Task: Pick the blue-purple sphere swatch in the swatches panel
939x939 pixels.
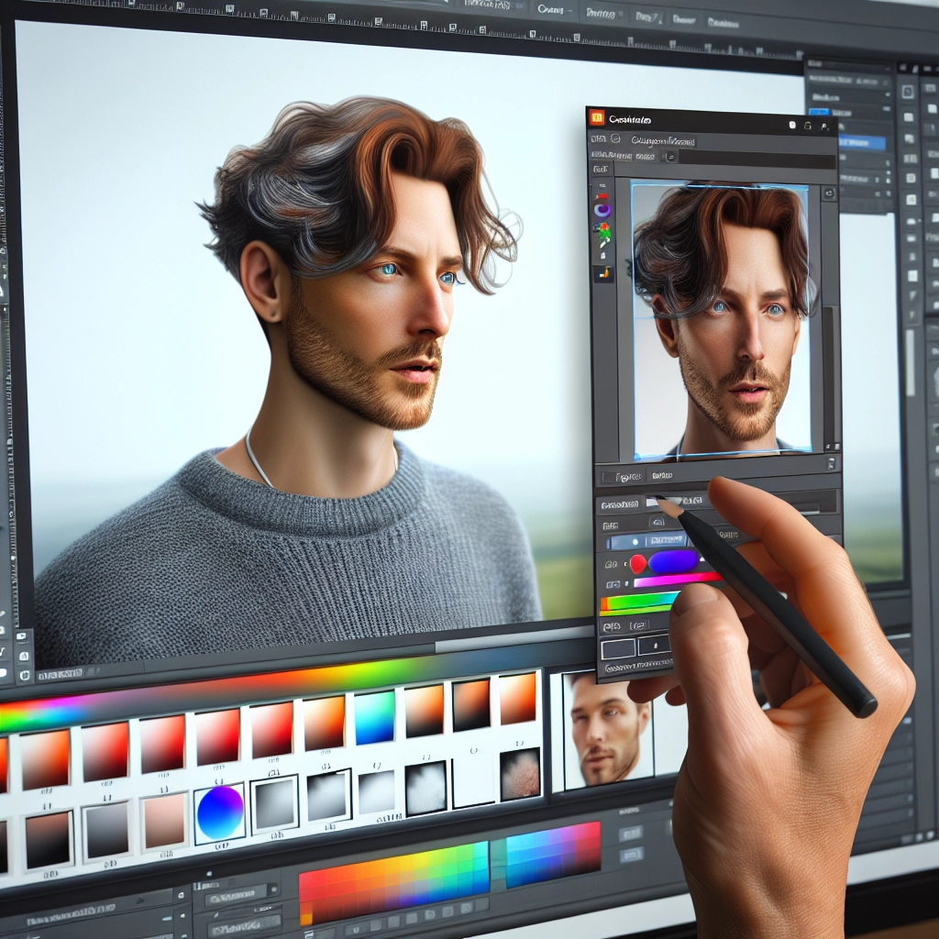Action: coord(220,813)
